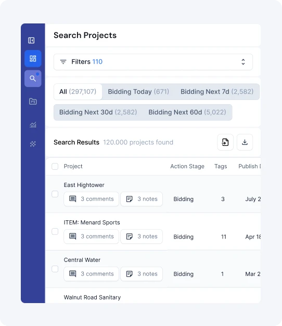
Task: Switch to Bidding Today tab
Action: 138,92
